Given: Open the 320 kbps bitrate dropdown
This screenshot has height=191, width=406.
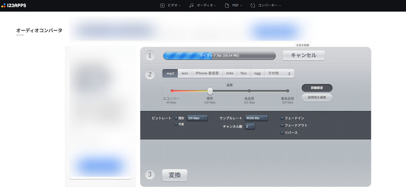Looking at the screenshot, I should point(197,118).
